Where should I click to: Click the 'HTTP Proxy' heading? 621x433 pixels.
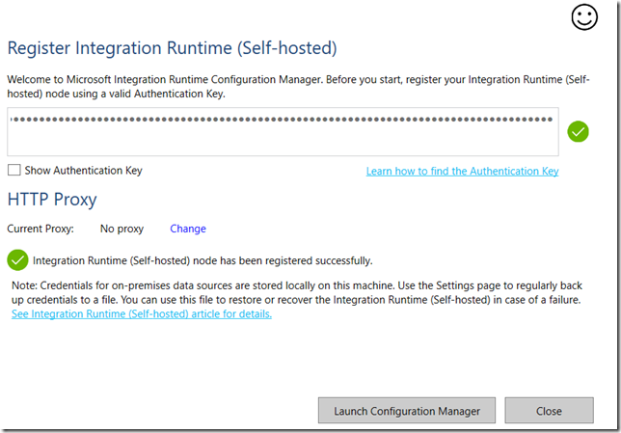click(52, 200)
